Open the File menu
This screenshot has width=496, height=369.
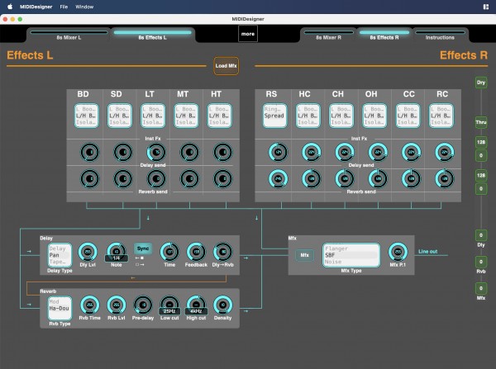click(64, 7)
